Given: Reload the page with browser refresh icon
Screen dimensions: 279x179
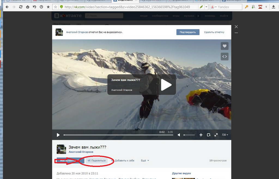Looking at the screenshot, I should (21, 7).
